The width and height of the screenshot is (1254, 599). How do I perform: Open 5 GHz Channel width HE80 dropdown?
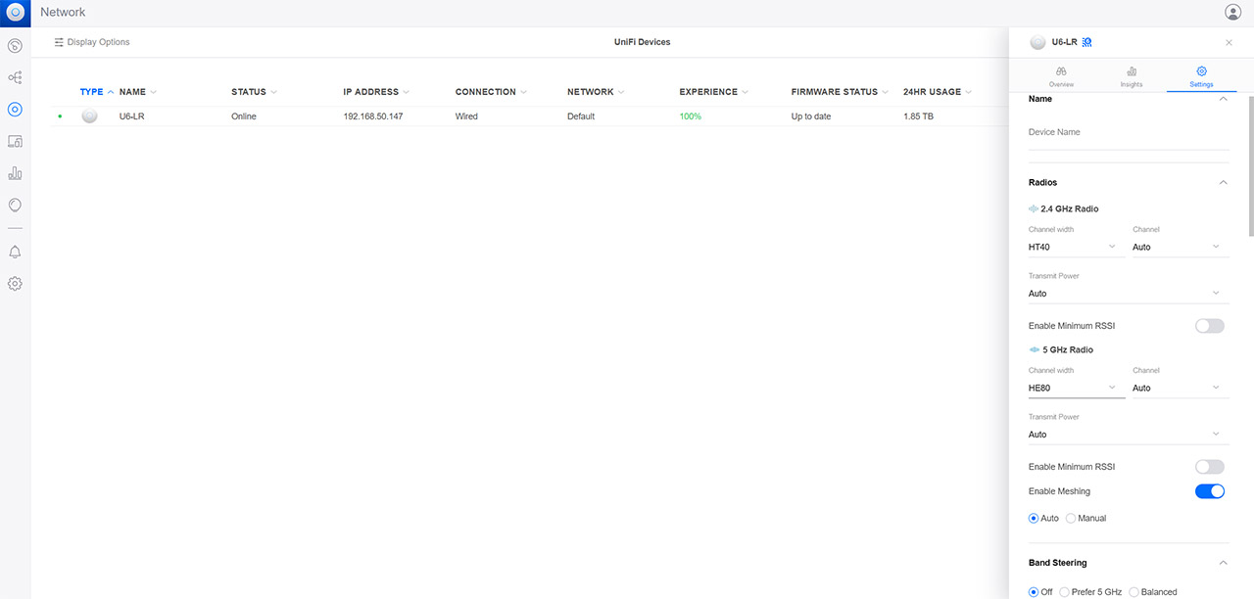click(1075, 388)
